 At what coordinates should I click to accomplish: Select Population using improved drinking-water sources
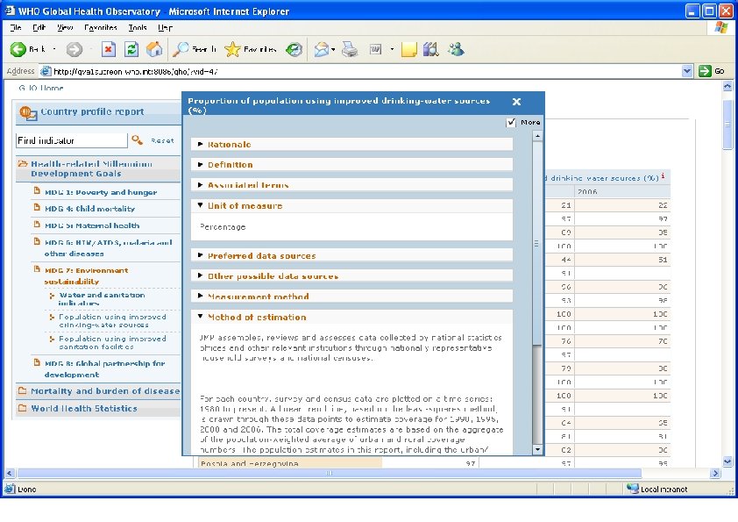[x=112, y=321]
